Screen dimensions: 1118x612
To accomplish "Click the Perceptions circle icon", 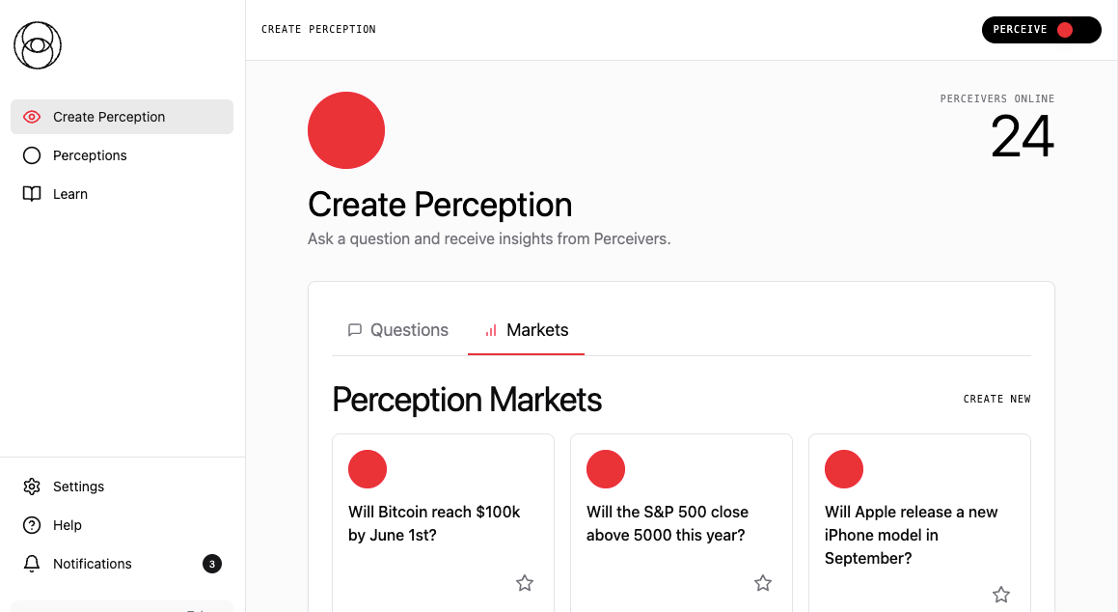I will pyautogui.click(x=32, y=155).
